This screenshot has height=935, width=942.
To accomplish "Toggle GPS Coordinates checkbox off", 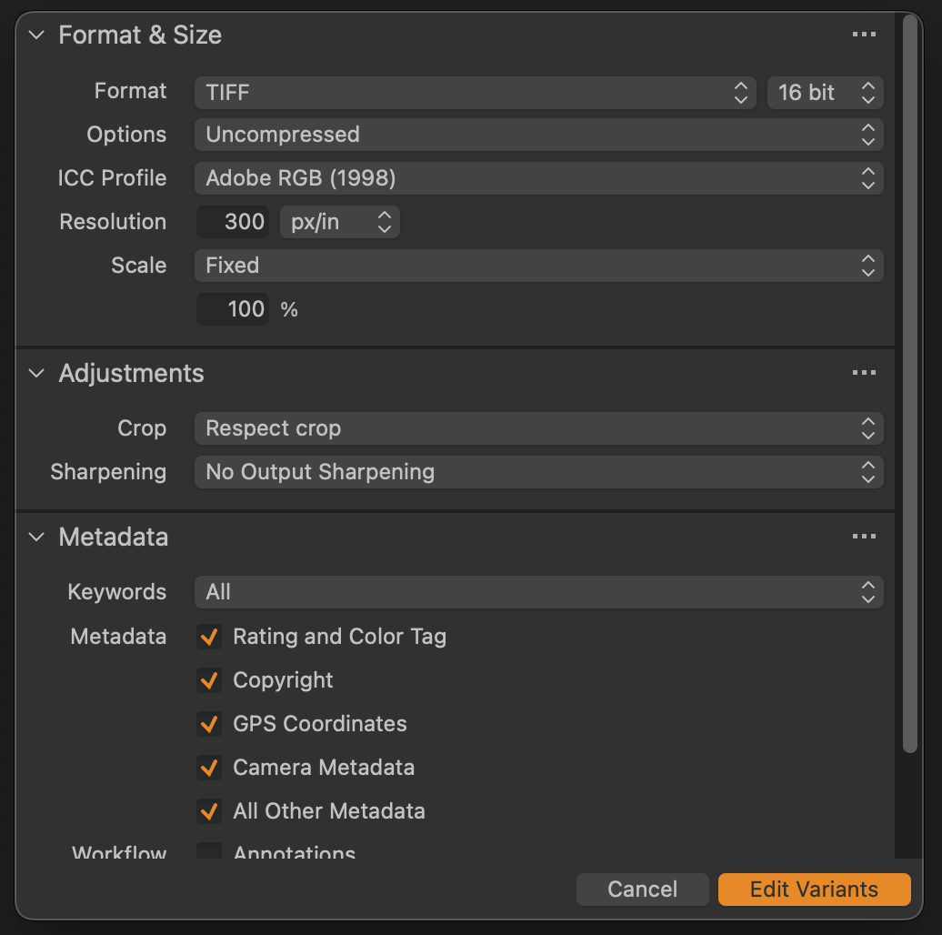I will coord(209,724).
